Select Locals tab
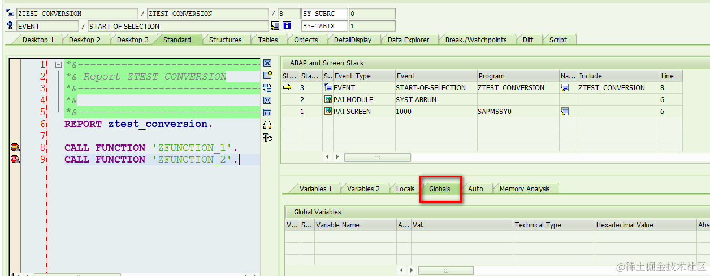The image size is (710, 276). tap(405, 189)
